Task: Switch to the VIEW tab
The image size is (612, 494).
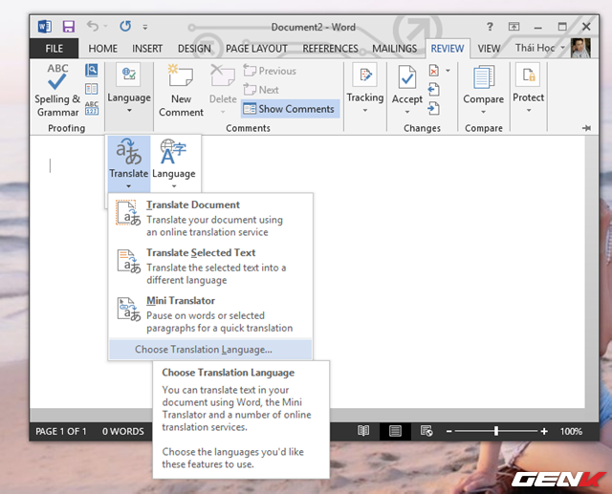Action: click(x=489, y=49)
